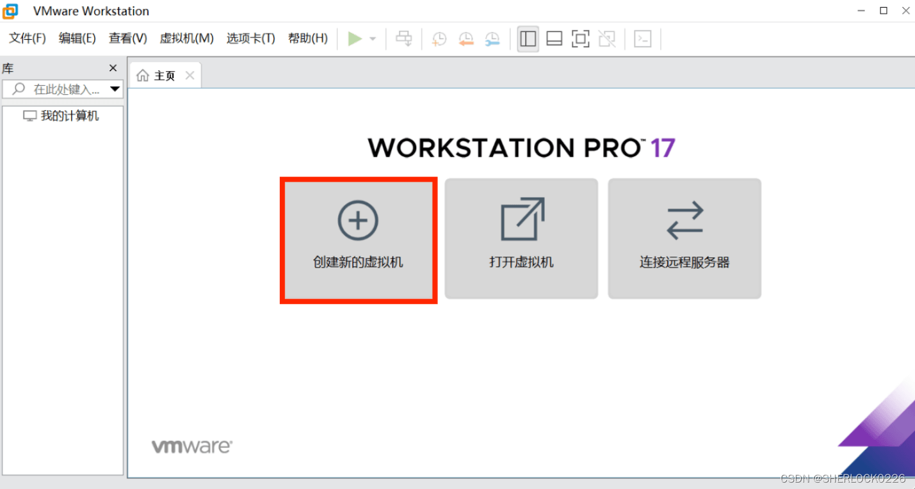Minimize the VMware Workstation window
915x489 pixels.
(x=861, y=10)
